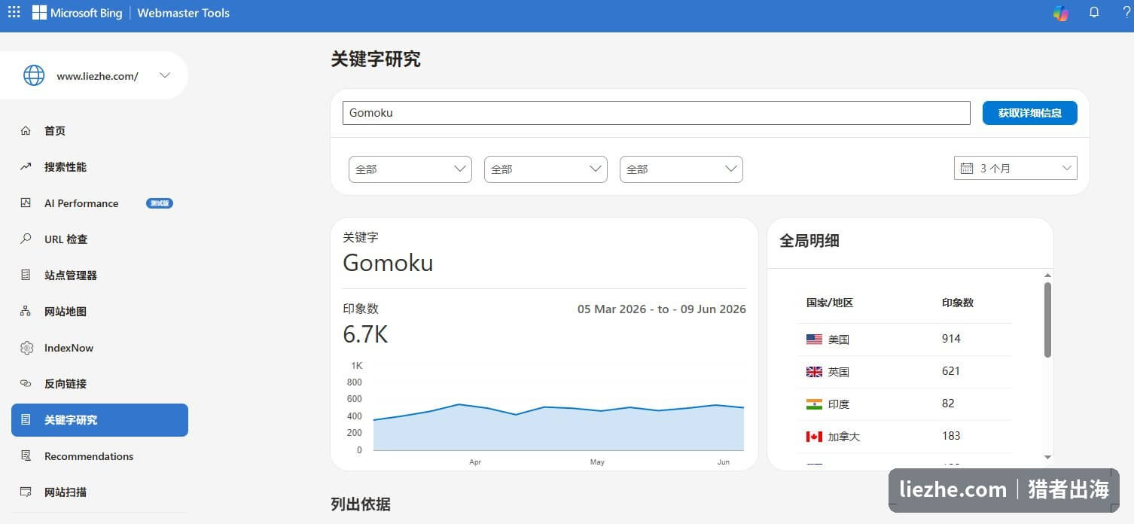Image resolution: width=1134 pixels, height=524 pixels.
Task: Open the Copilot icon in header
Action: coord(1061,13)
